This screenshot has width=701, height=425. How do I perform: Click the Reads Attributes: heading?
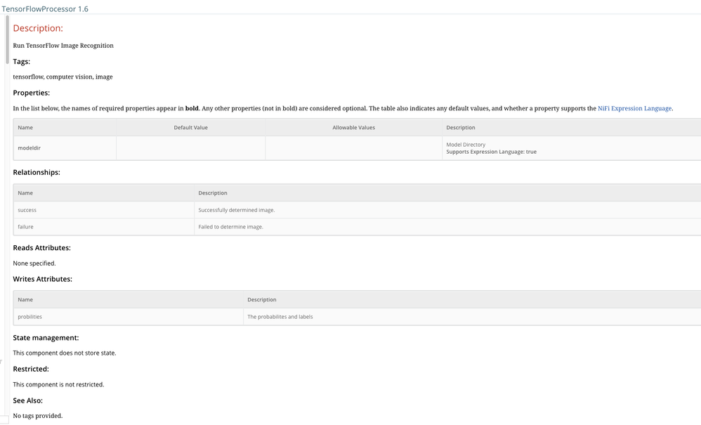pyautogui.click(x=41, y=248)
